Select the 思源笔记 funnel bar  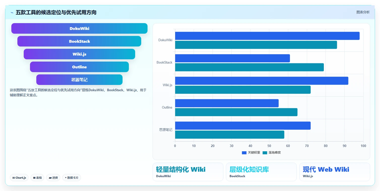tap(79, 80)
